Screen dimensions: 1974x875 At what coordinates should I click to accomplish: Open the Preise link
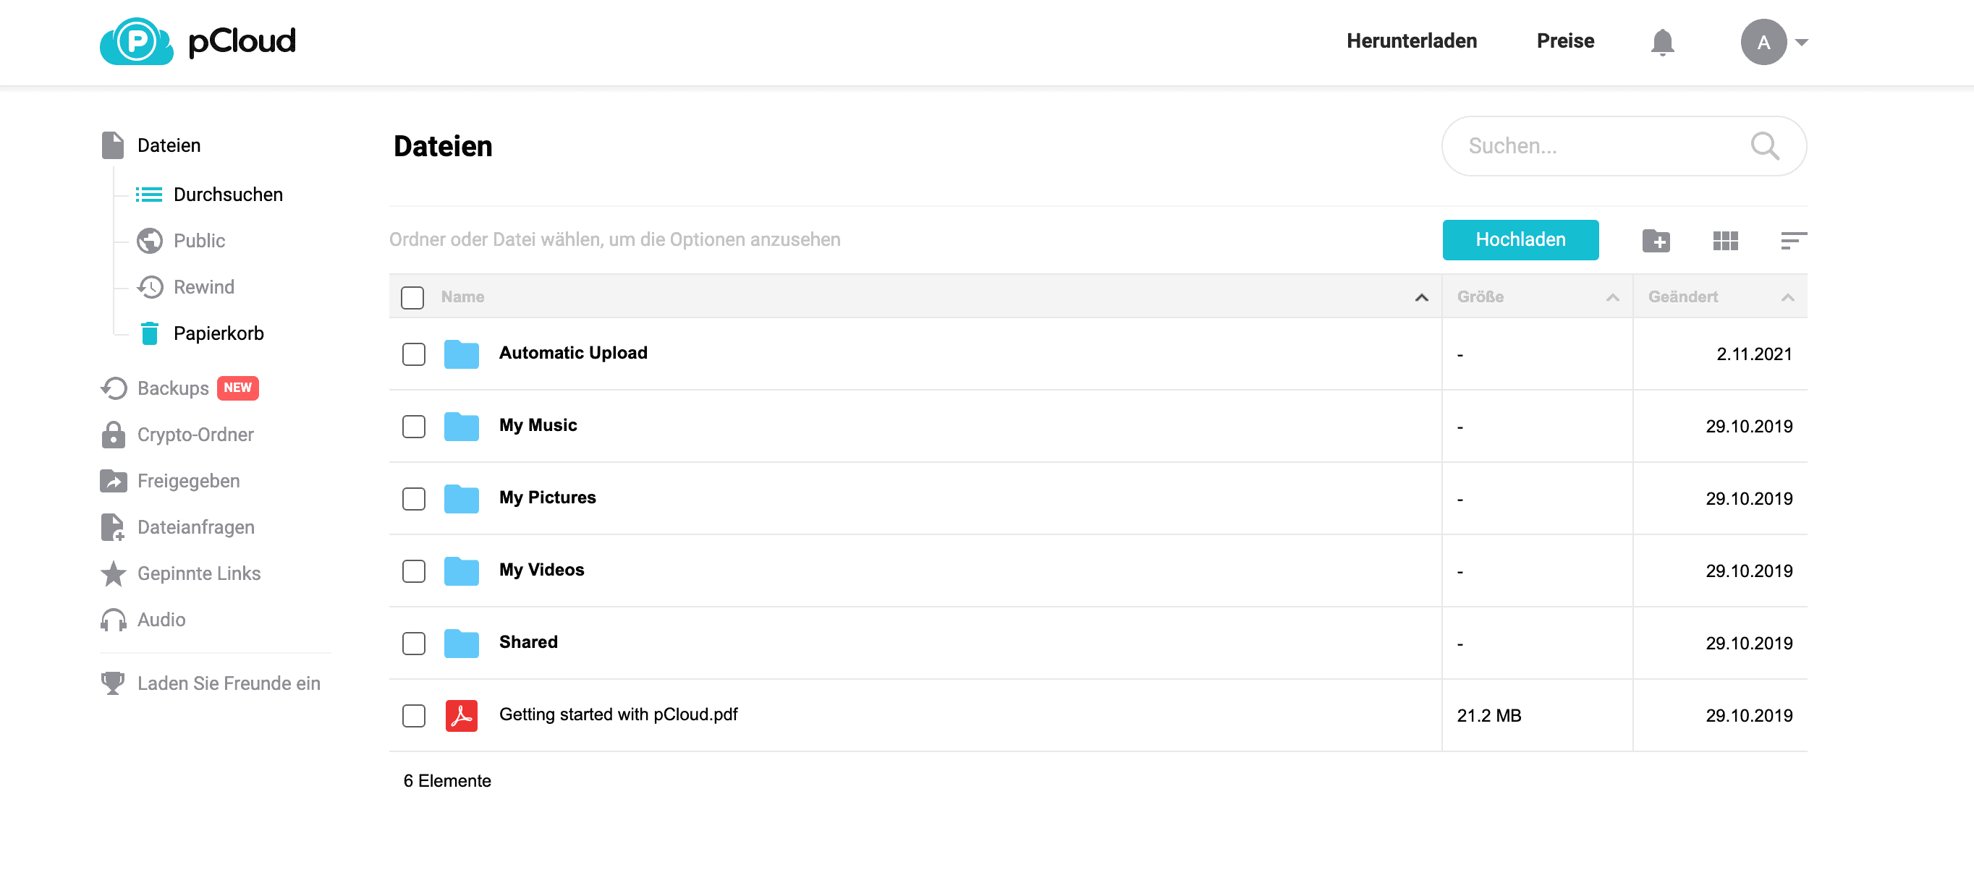coord(1564,41)
